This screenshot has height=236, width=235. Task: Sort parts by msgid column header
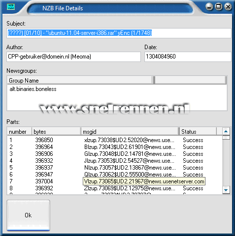[x=130, y=132]
